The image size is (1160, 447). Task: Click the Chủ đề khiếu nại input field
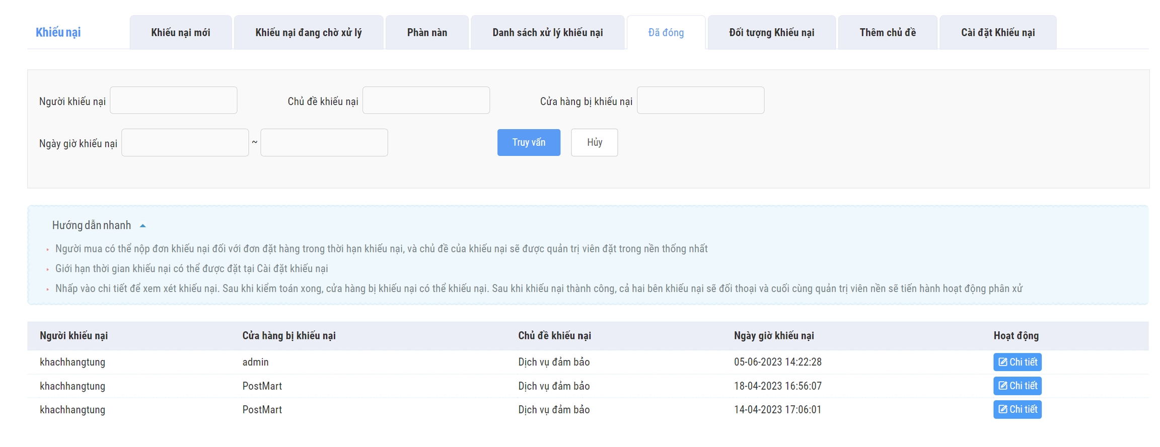[426, 101]
